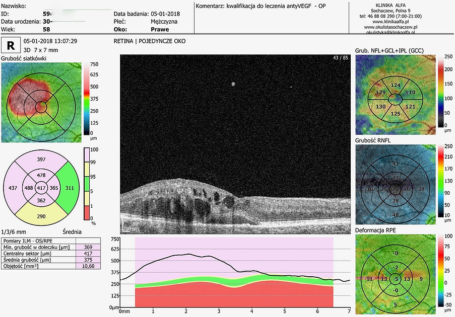Select the central 417 circle in the sector chart
The height and width of the screenshot is (317, 455).
pos(41,188)
